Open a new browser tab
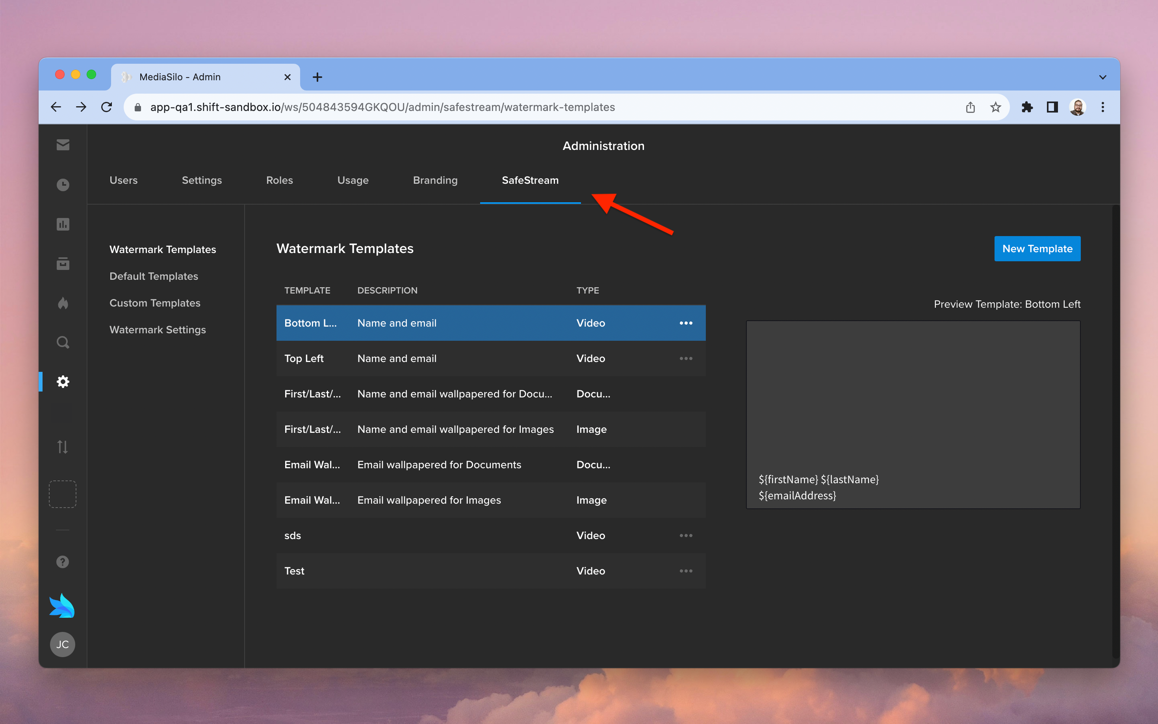The height and width of the screenshot is (724, 1158). 317,77
